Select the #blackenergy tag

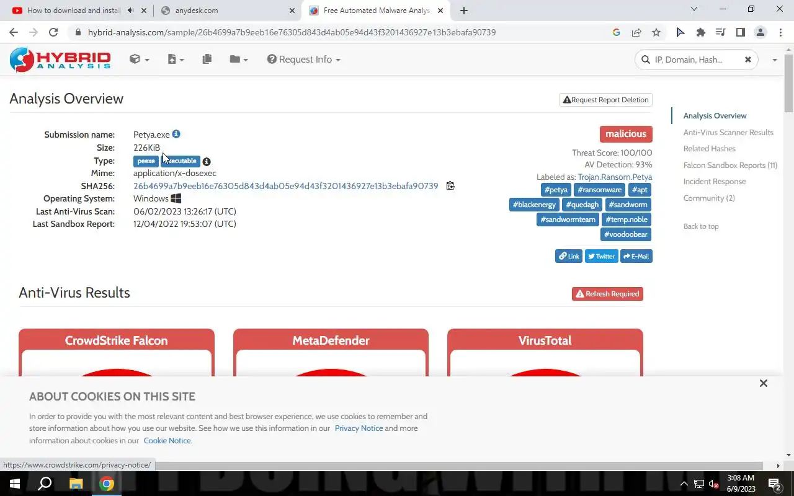point(534,205)
